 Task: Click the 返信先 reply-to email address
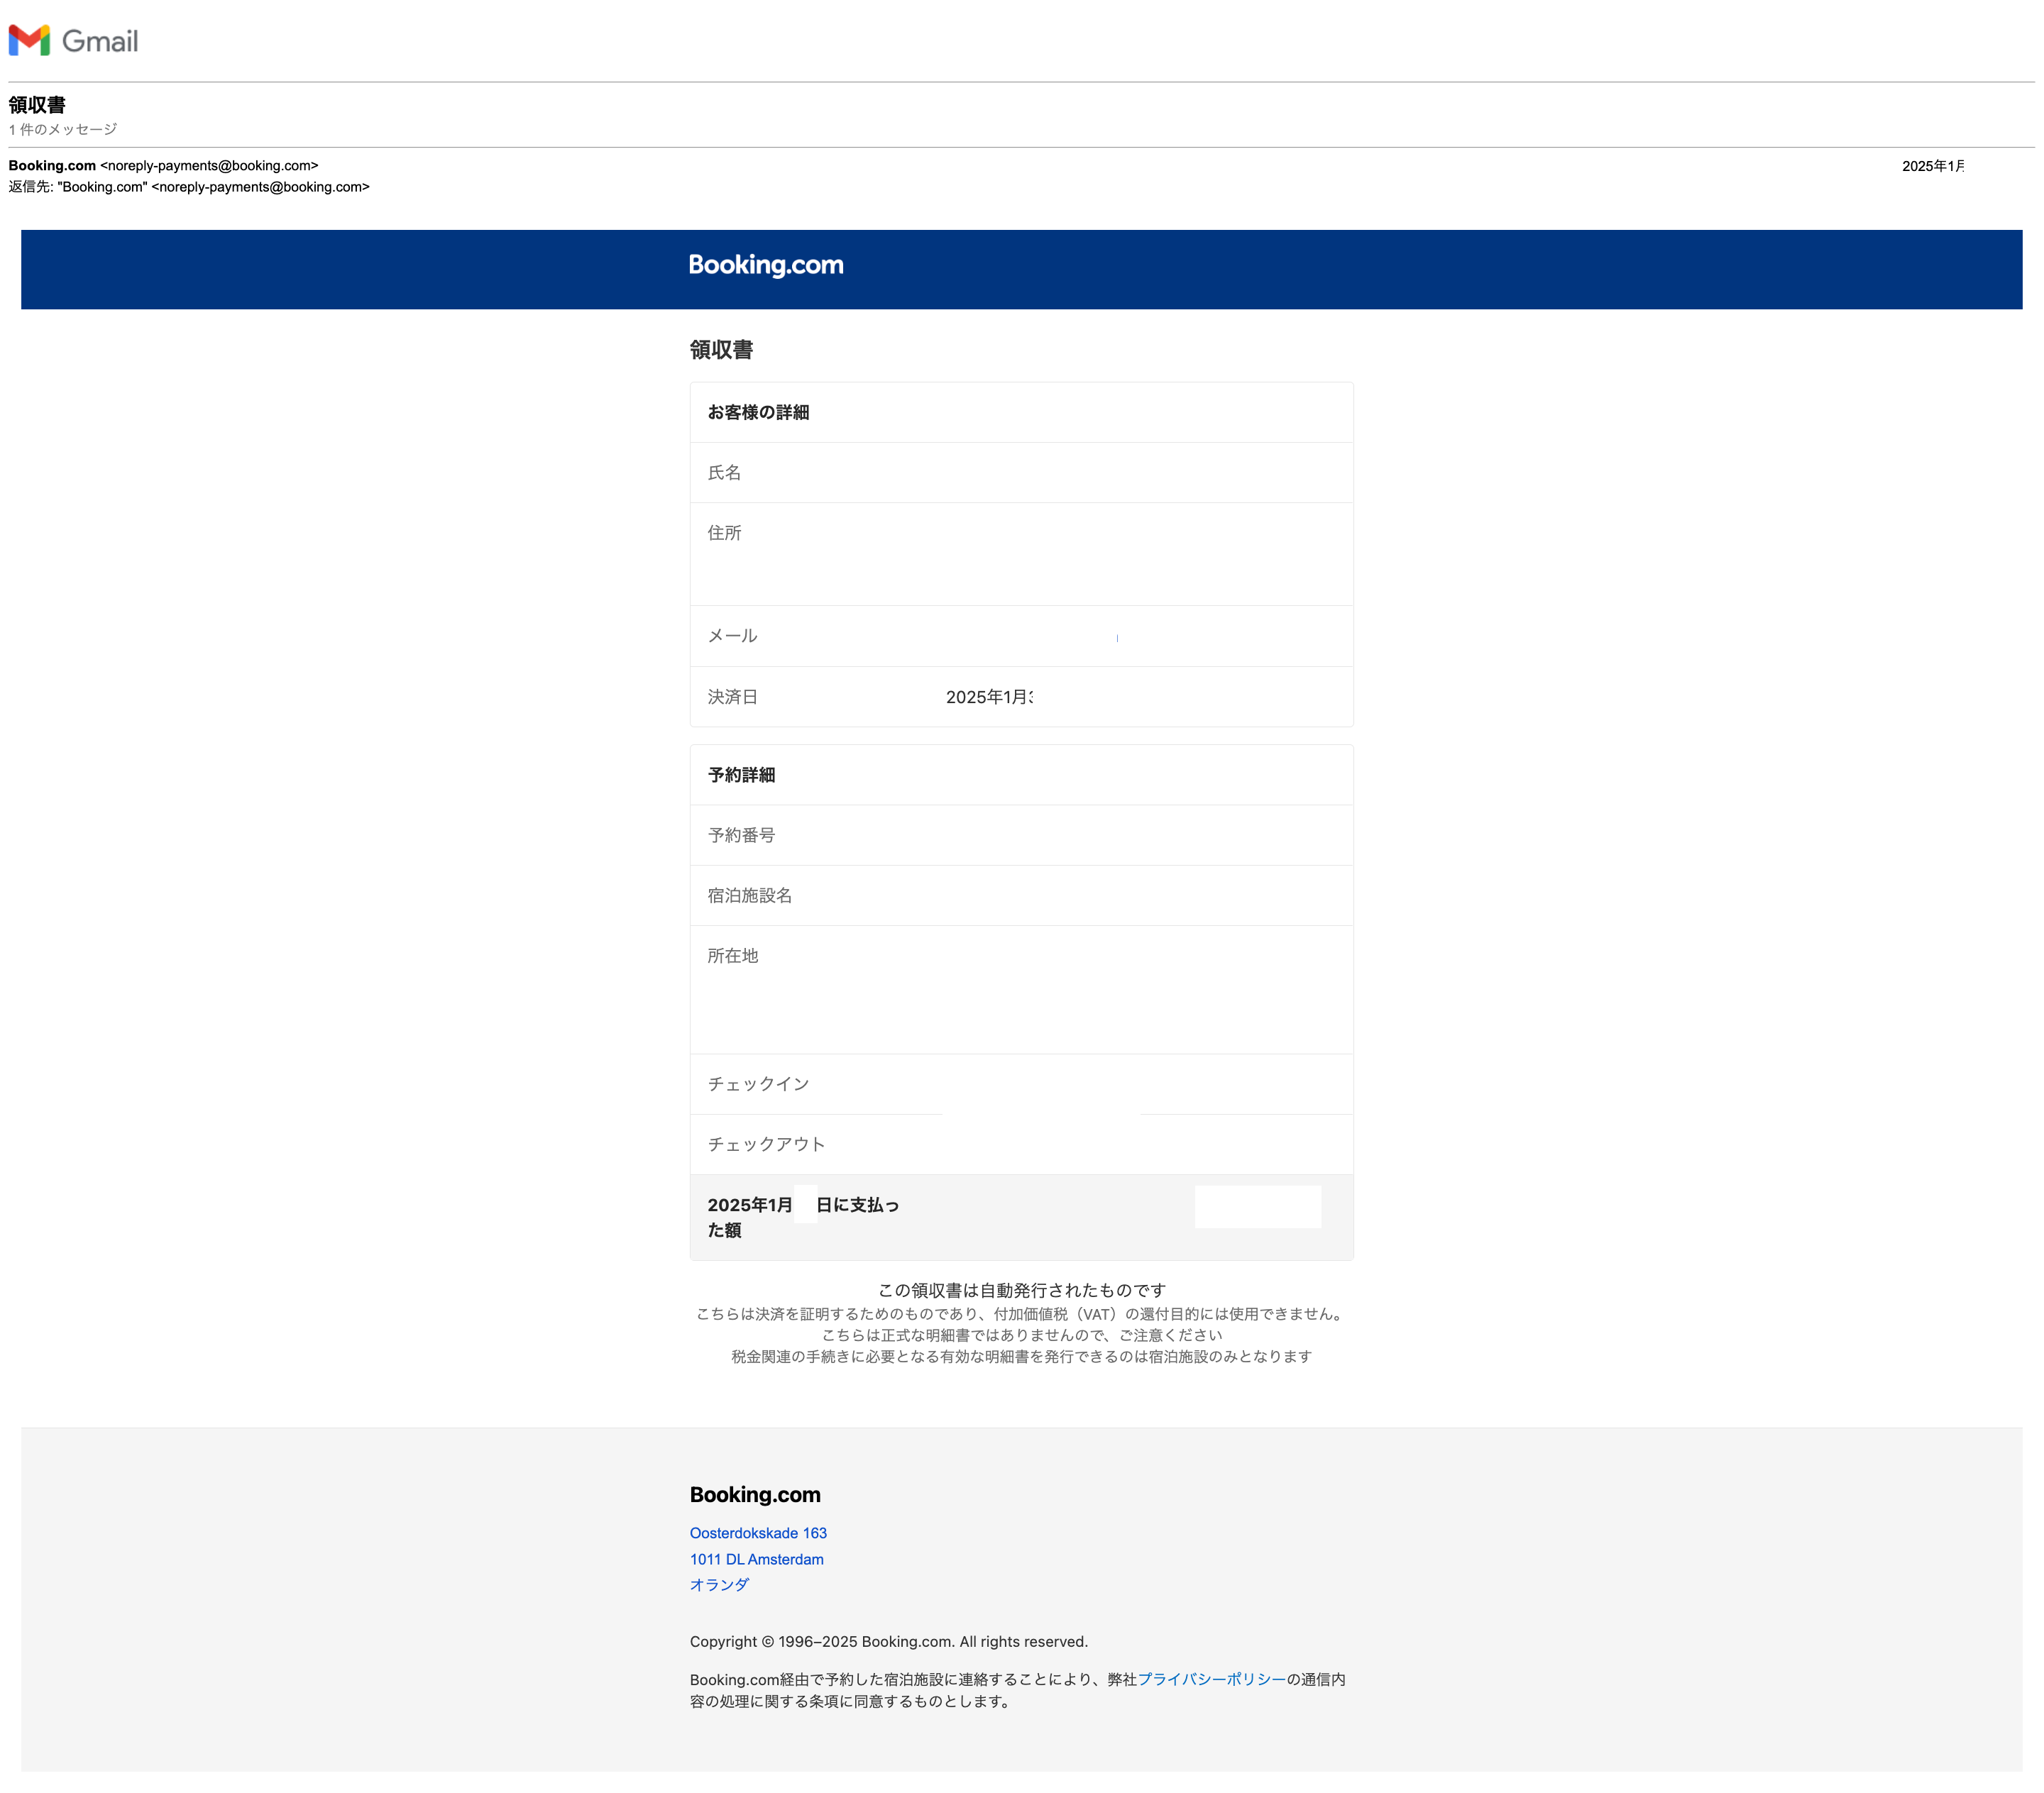(x=259, y=186)
